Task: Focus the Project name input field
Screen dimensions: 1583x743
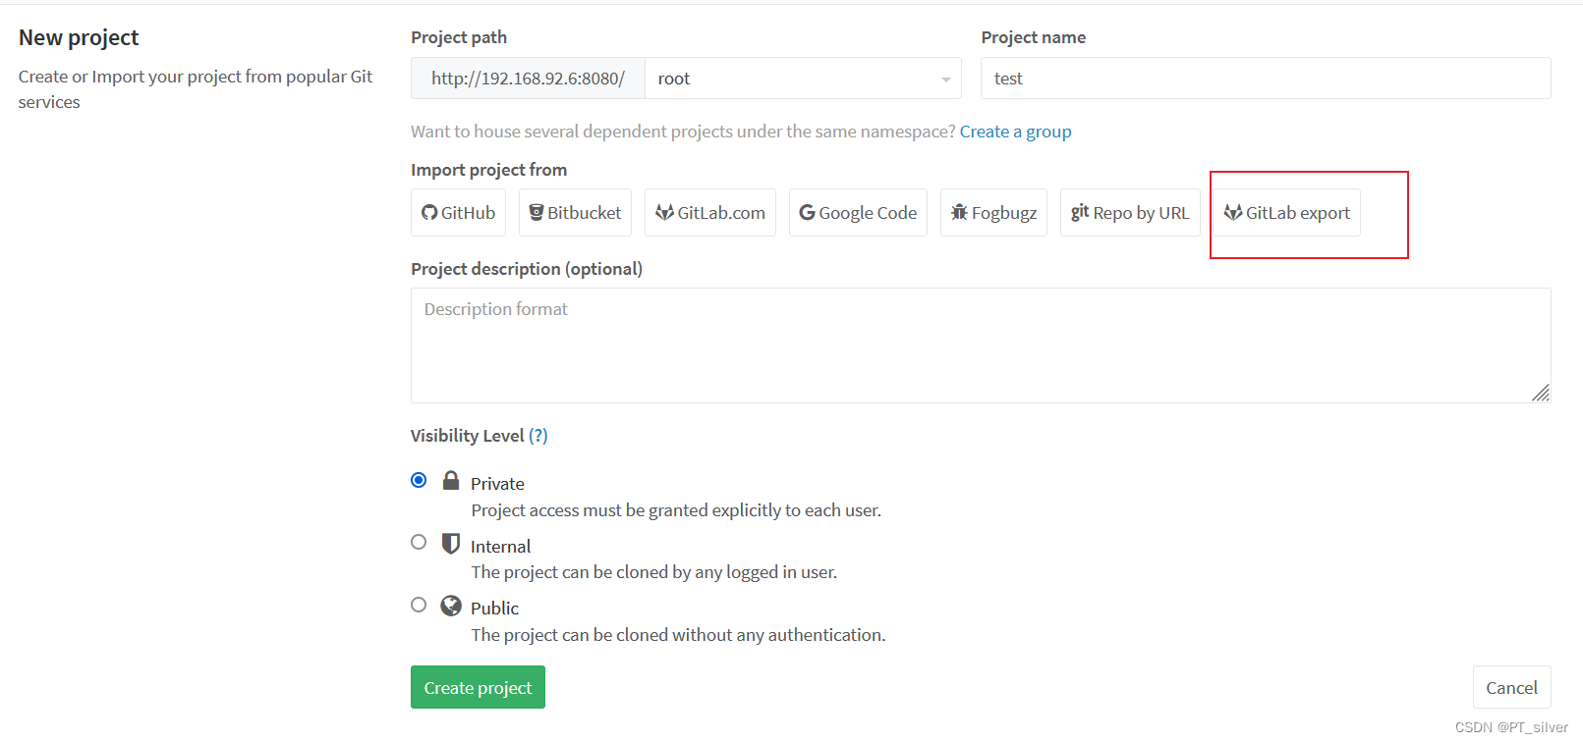Action: click(1266, 79)
